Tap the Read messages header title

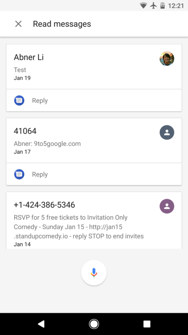62,24
